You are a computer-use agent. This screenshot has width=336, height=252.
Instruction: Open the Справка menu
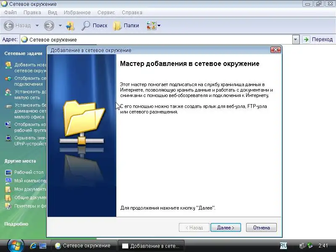point(132,13)
